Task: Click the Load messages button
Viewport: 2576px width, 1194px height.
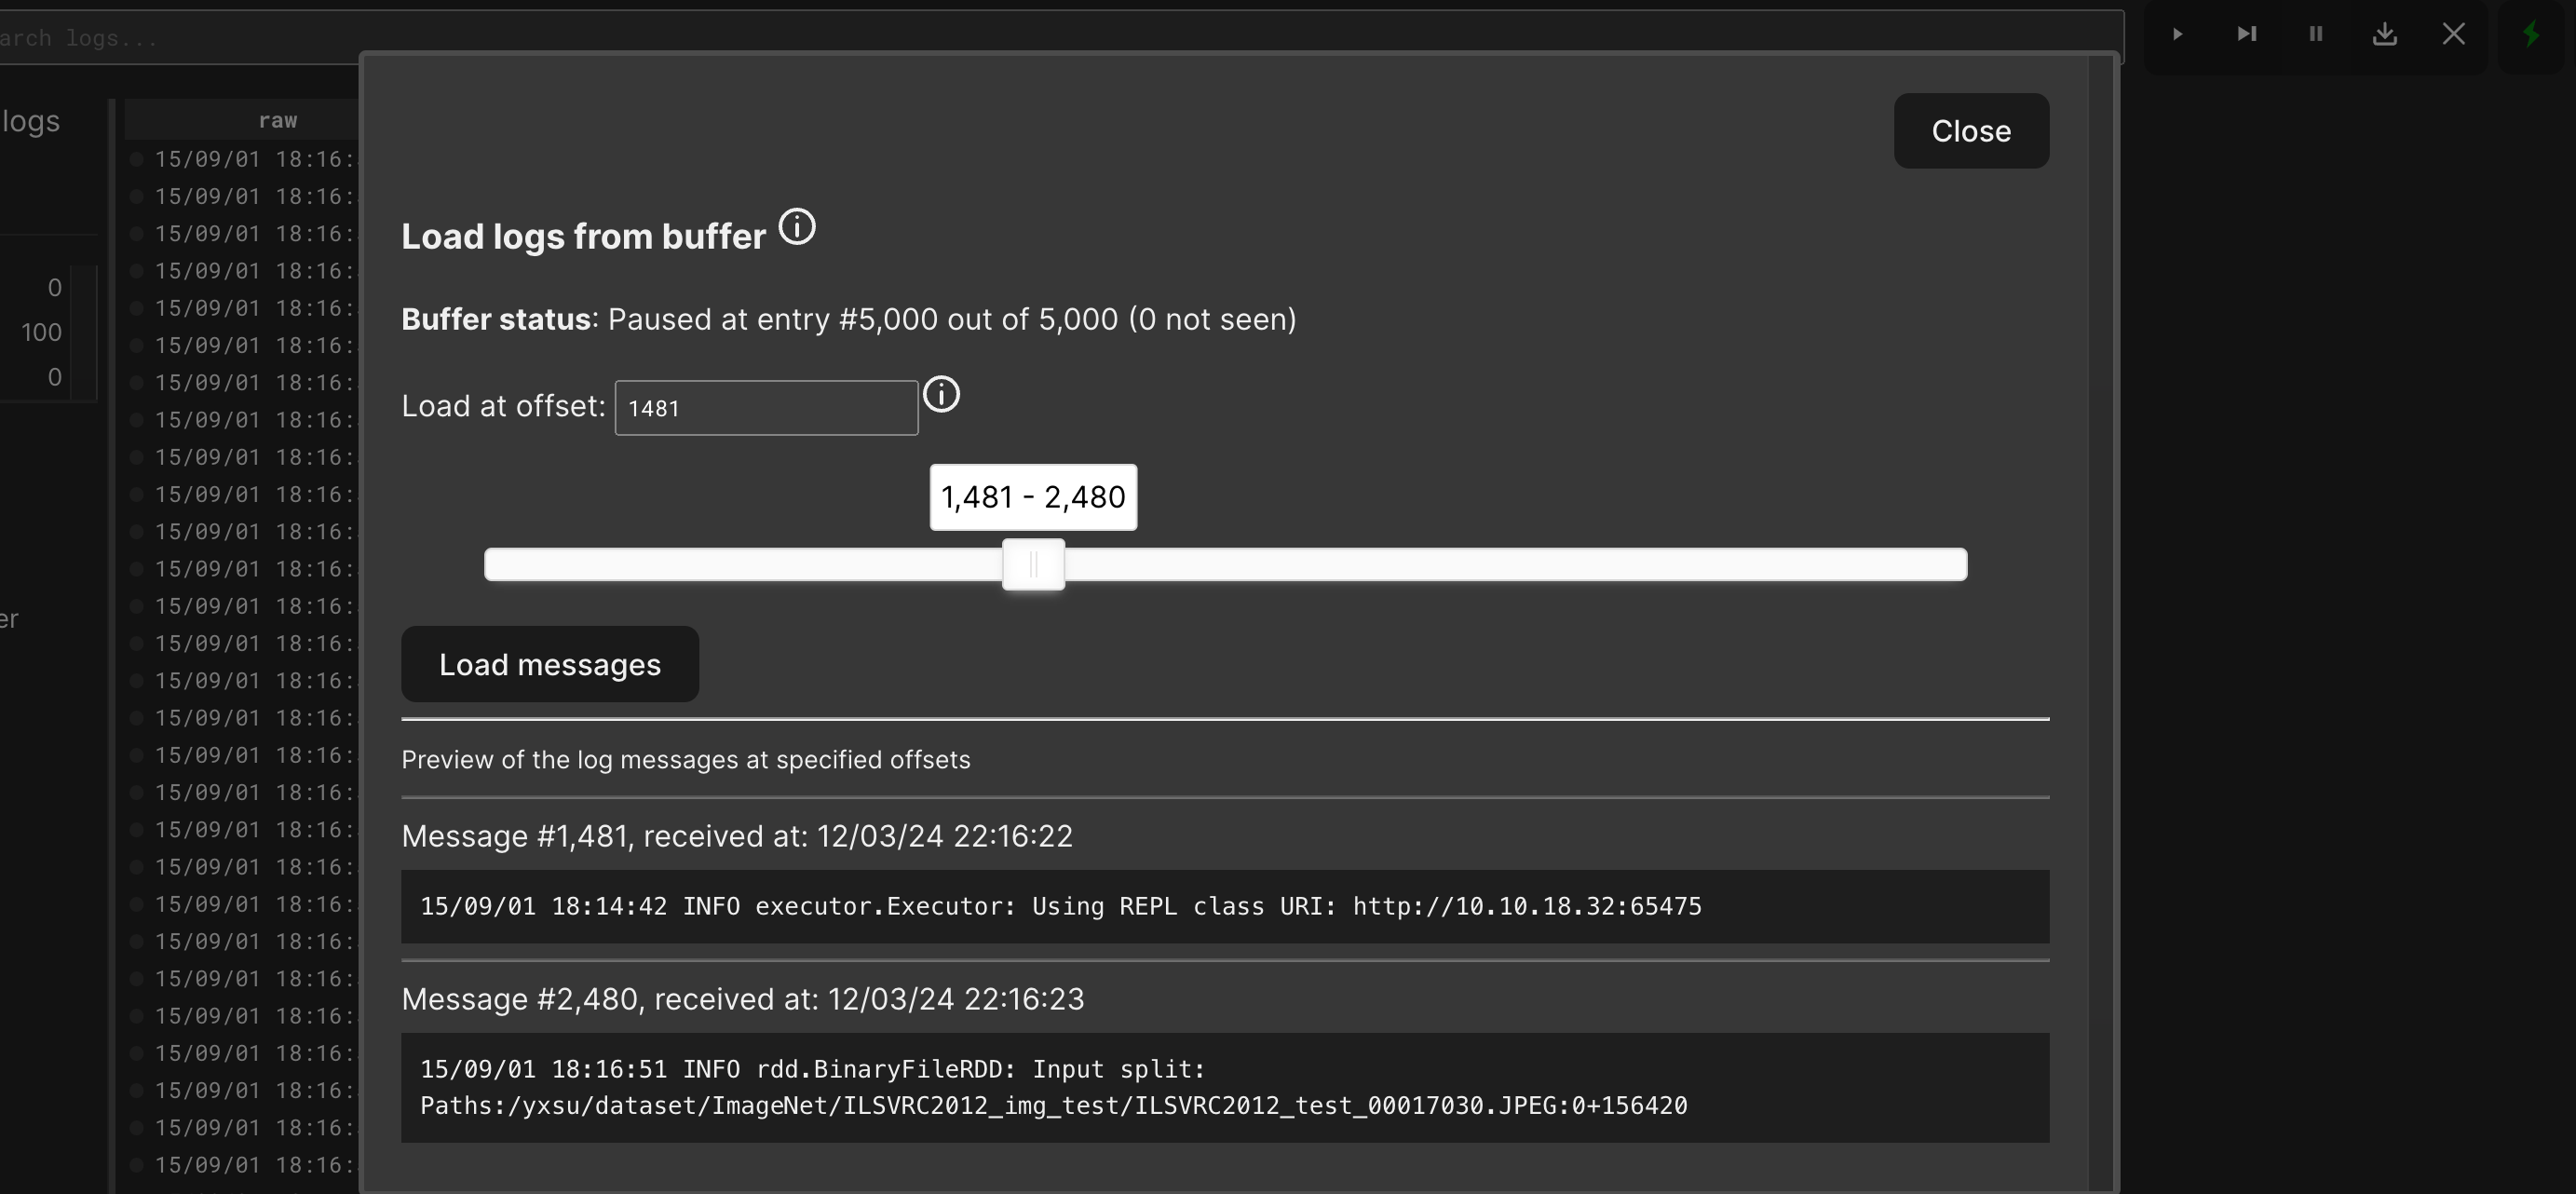Action: pos(550,664)
